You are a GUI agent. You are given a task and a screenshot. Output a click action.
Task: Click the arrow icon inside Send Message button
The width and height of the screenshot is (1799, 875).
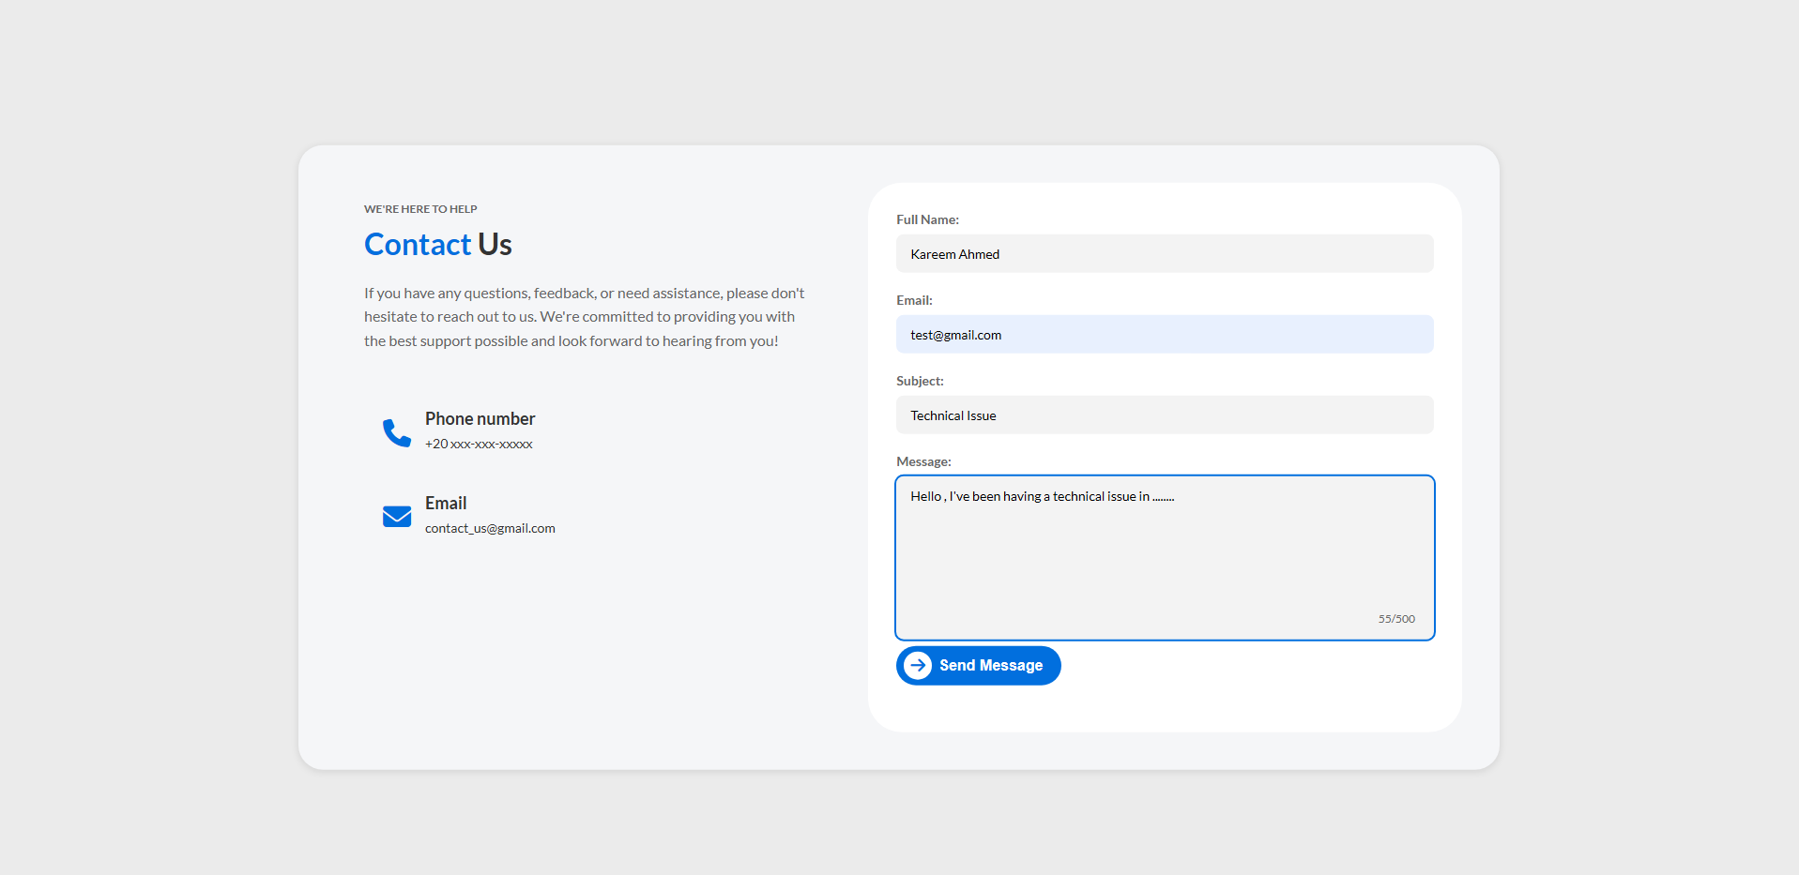[917, 665]
